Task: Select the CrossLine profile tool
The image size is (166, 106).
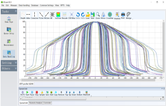Action: point(35,15)
